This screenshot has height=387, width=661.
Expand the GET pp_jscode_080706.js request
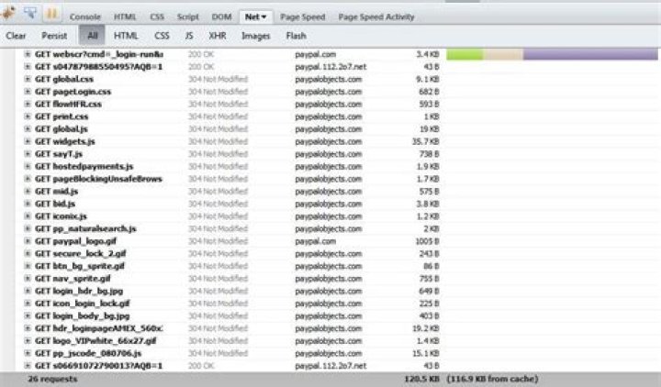coord(28,353)
